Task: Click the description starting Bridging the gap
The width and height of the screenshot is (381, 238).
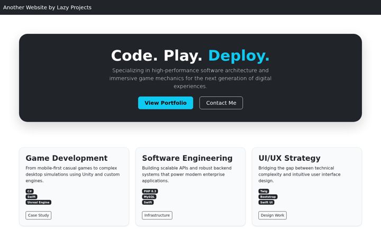Action: (300, 175)
